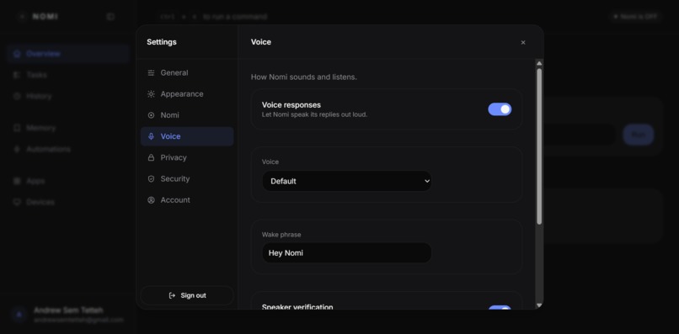This screenshot has height=334, width=679.
Task: Click the Appearance sun icon
Action: [x=151, y=94]
